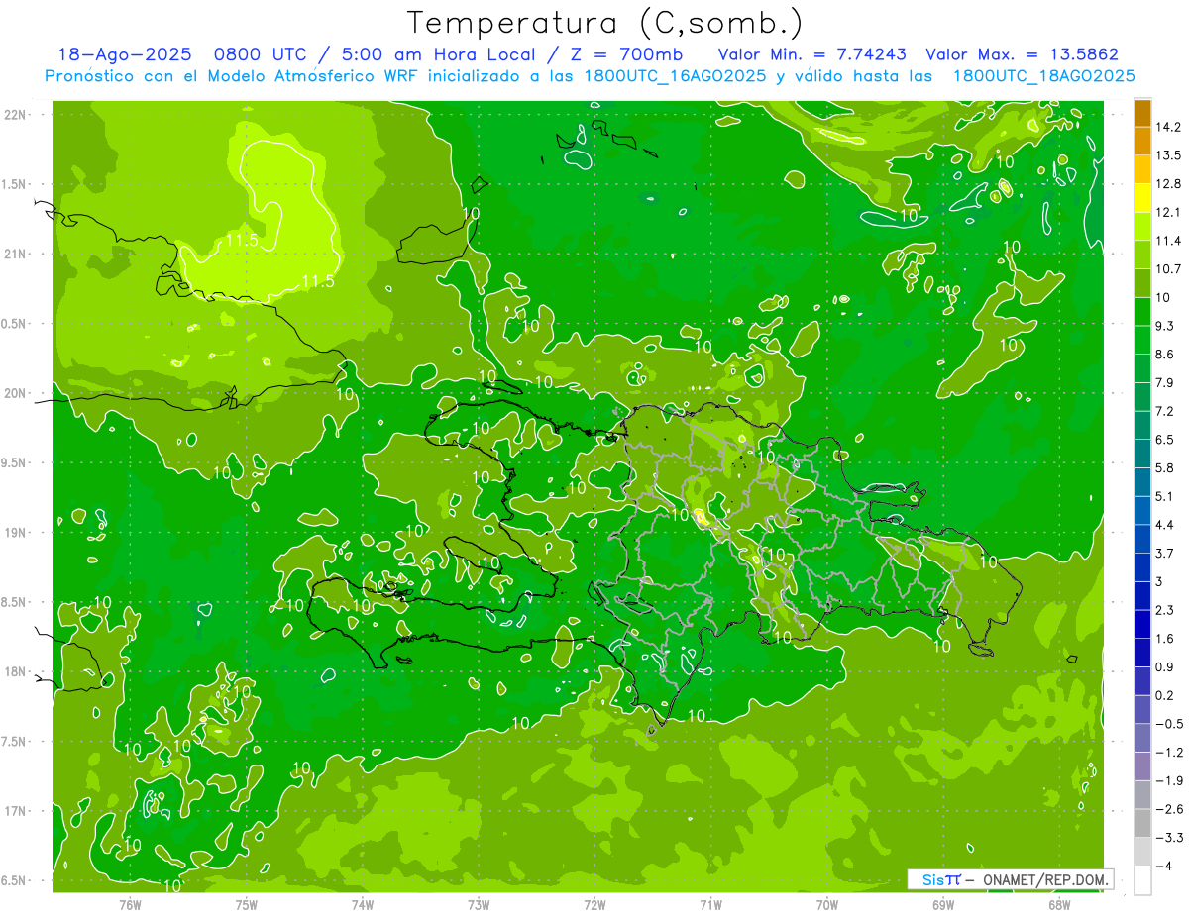Click the 1.5N latitude axis label
The height and width of the screenshot is (918, 1189).
[16, 184]
